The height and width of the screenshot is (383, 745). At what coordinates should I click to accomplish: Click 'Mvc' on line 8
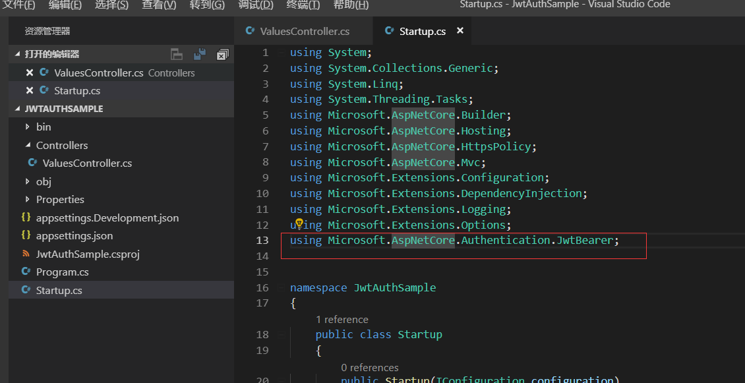click(470, 162)
